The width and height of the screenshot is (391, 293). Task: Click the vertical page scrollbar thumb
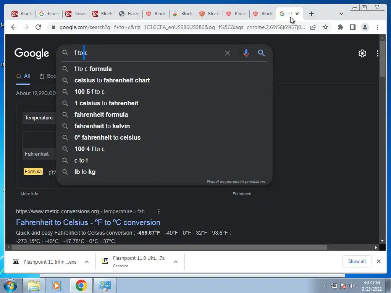tap(382, 58)
